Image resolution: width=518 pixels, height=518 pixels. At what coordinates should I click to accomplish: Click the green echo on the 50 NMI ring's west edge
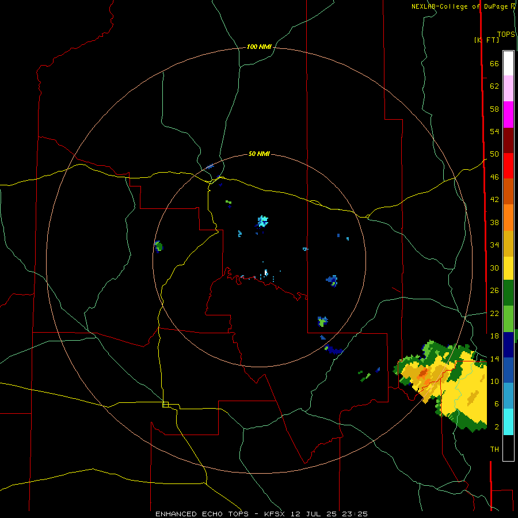pos(159,246)
